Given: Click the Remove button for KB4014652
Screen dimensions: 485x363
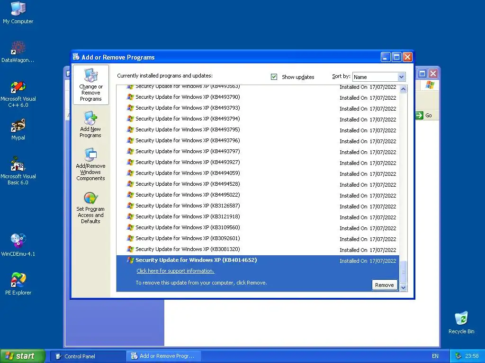Looking at the screenshot, I should [x=384, y=285].
